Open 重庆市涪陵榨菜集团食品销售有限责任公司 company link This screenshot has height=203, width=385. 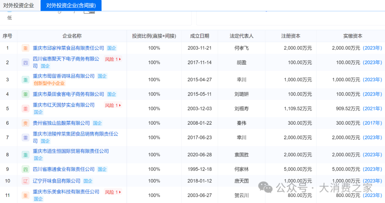(75, 134)
